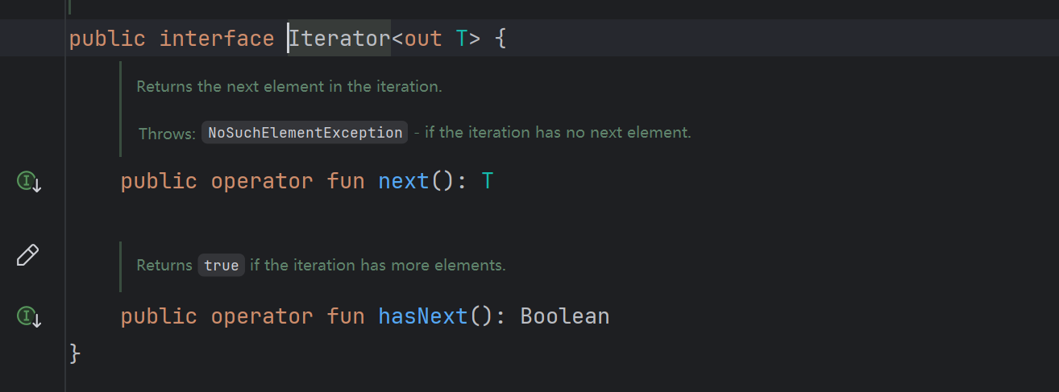Viewport: 1059px width, 392px height.
Task: Open the NoSuchElementException link in docs
Action: 305,133
